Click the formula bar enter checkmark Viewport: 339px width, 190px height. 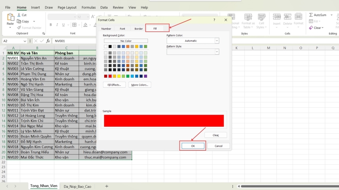[x=42, y=41]
